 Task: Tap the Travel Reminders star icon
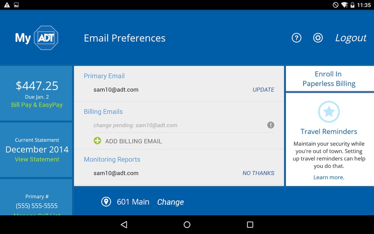[329, 112]
